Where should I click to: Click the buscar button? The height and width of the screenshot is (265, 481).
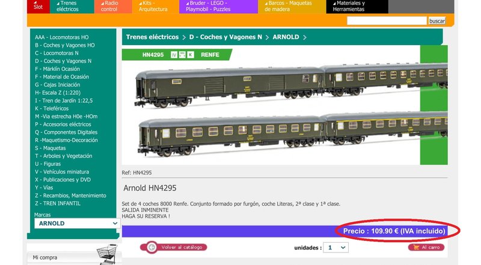[x=437, y=20]
